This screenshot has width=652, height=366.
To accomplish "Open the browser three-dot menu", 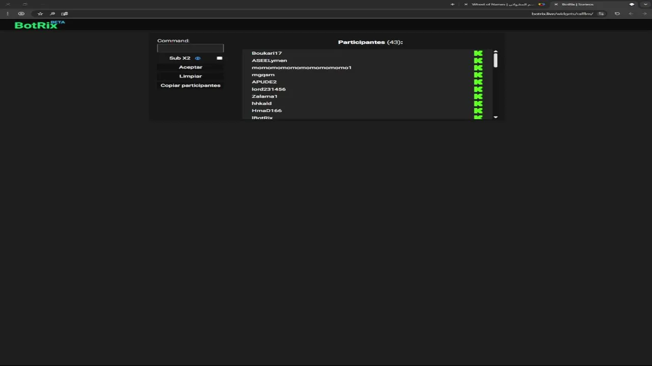I will [x=8, y=14].
